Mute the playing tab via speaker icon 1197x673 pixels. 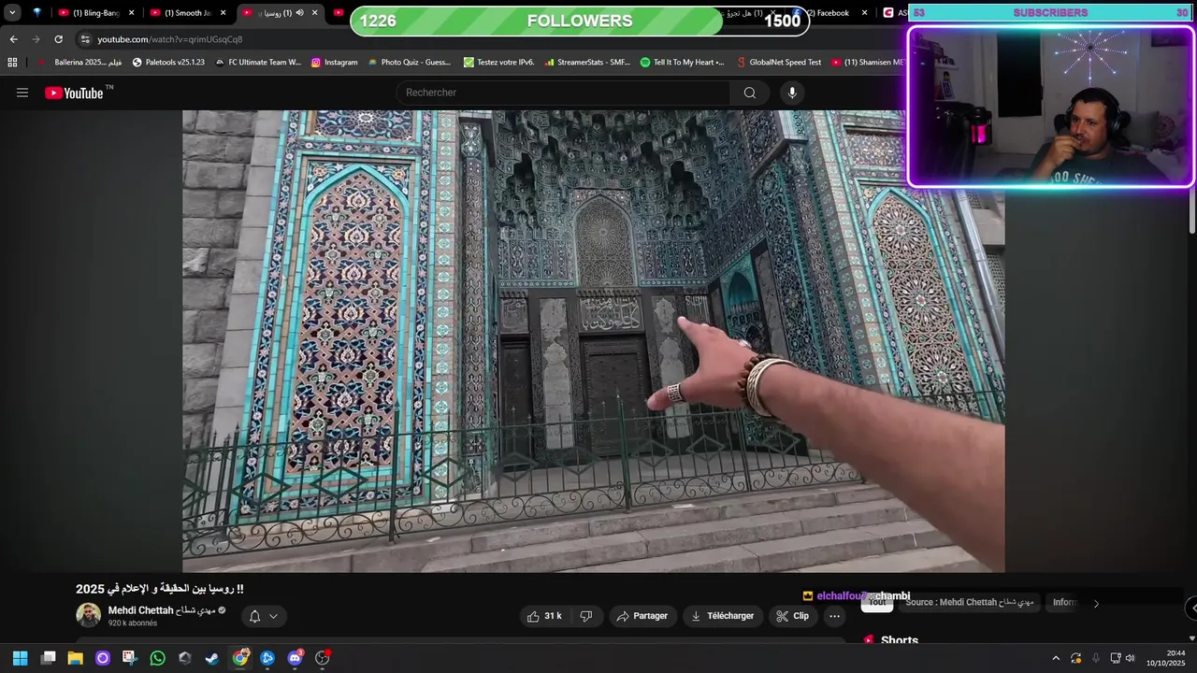pyautogui.click(x=299, y=13)
